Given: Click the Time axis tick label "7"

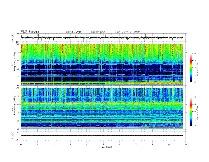Looking at the screenshot, I should 136,145.
